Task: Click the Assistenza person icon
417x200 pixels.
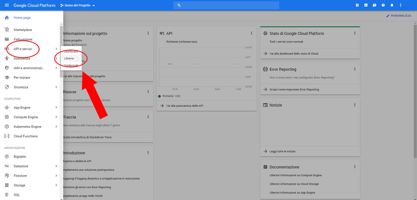Action: click(7, 59)
